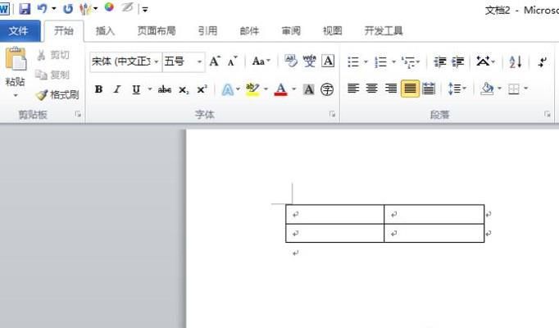Switch to the 引用 tab

click(207, 31)
